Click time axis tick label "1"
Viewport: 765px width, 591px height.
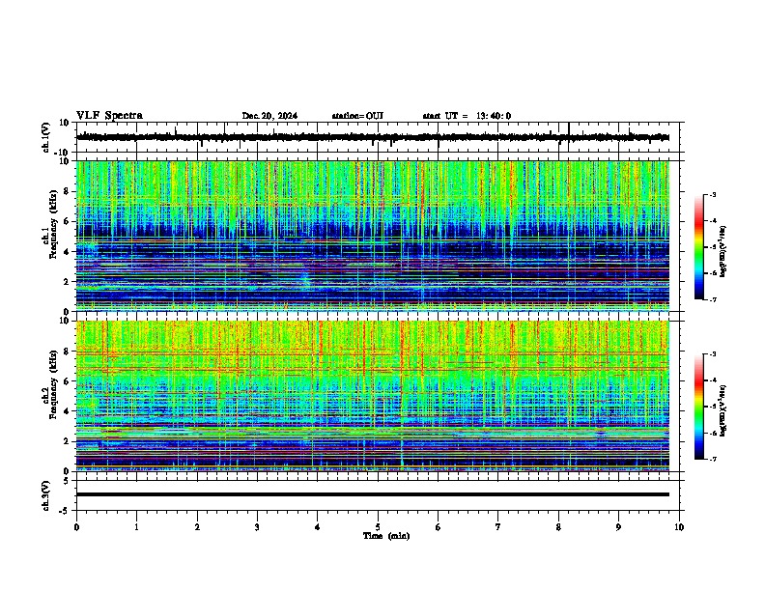(x=136, y=527)
